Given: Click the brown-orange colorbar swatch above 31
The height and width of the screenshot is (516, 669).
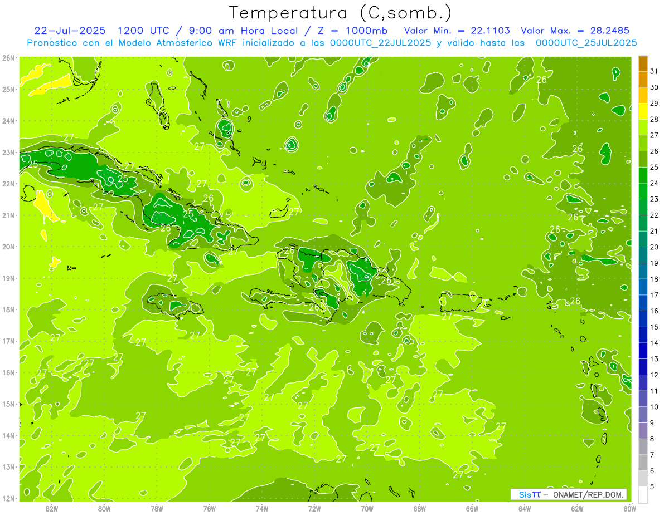Looking at the screenshot, I should [643, 63].
